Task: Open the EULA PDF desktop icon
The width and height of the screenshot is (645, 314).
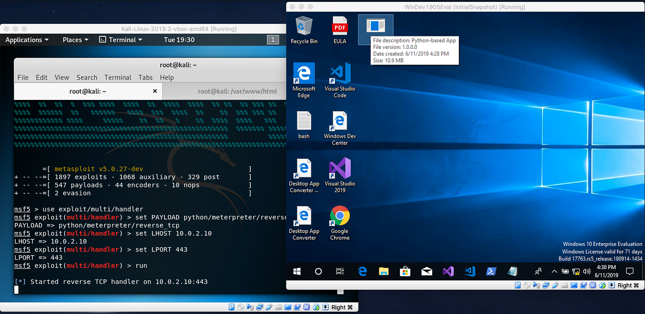Action: pyautogui.click(x=340, y=30)
